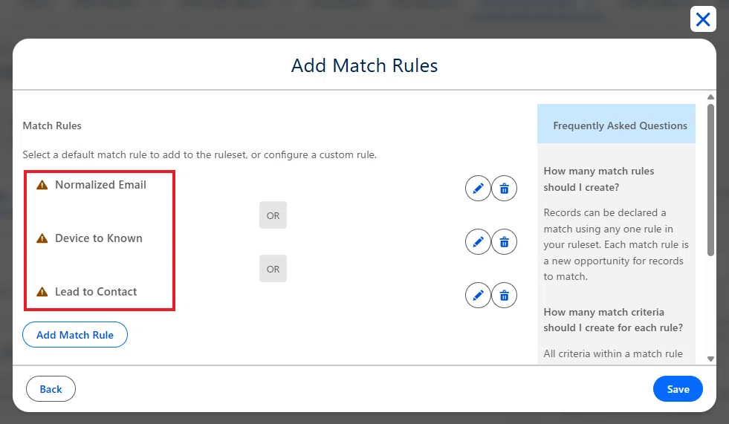This screenshot has height=424, width=729.
Task: Save the match rules
Action: point(678,389)
